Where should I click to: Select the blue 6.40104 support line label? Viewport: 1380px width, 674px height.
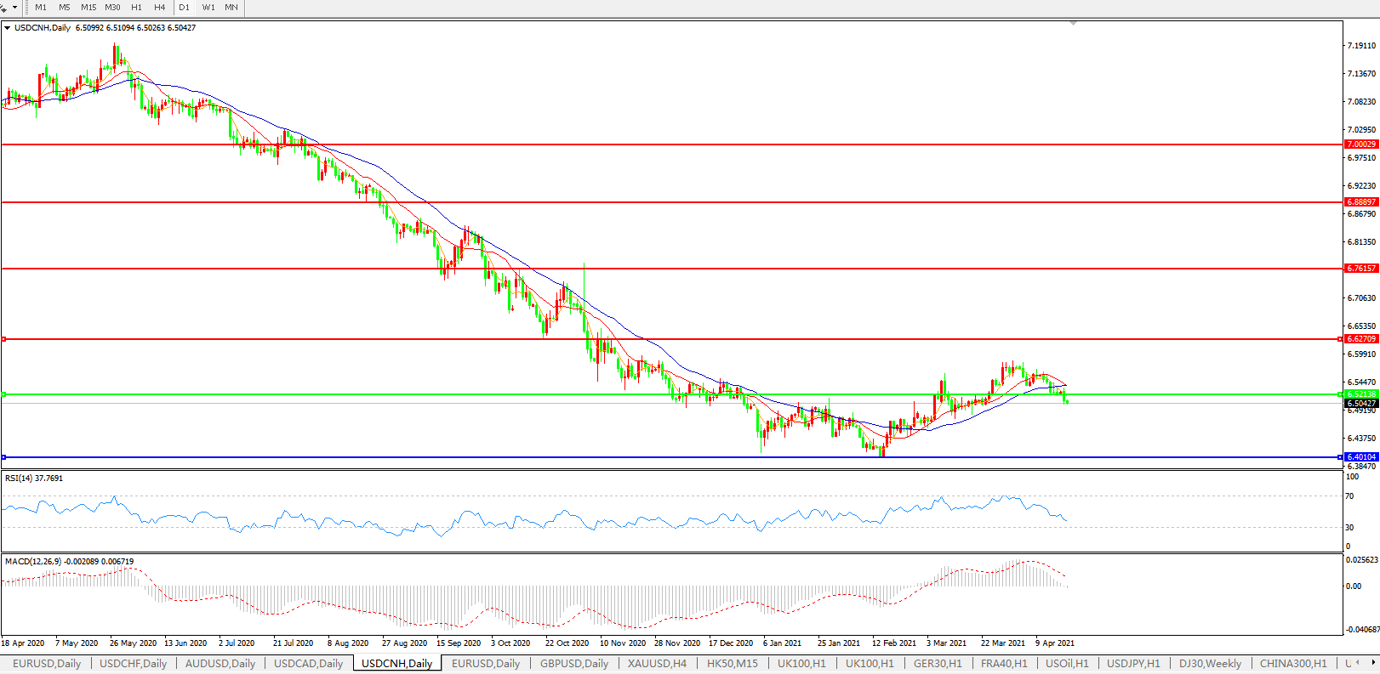[x=1360, y=457]
